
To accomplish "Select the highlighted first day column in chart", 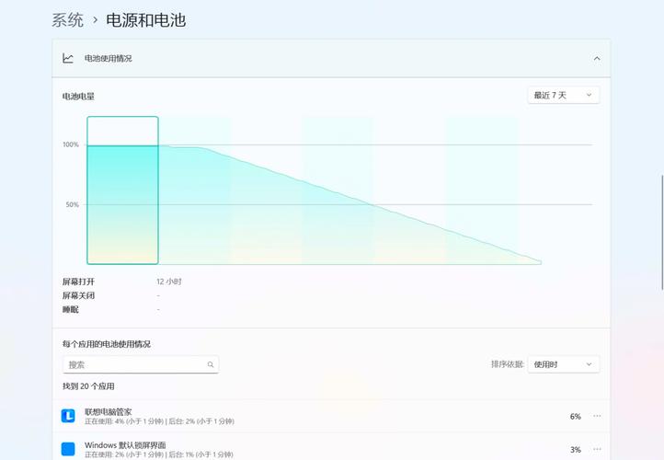I will 122,190.
